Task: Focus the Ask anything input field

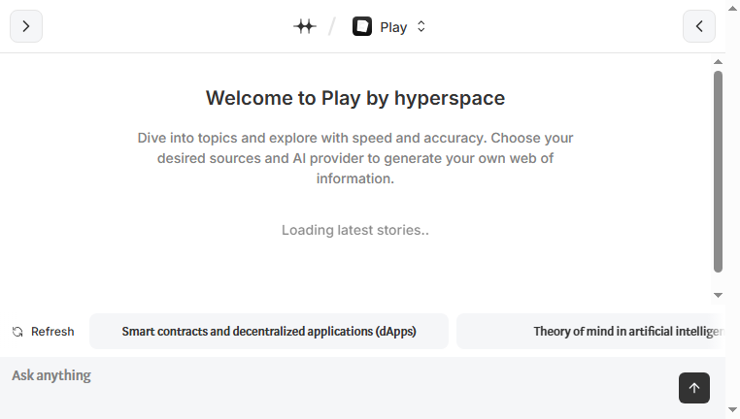Action: coord(340,387)
